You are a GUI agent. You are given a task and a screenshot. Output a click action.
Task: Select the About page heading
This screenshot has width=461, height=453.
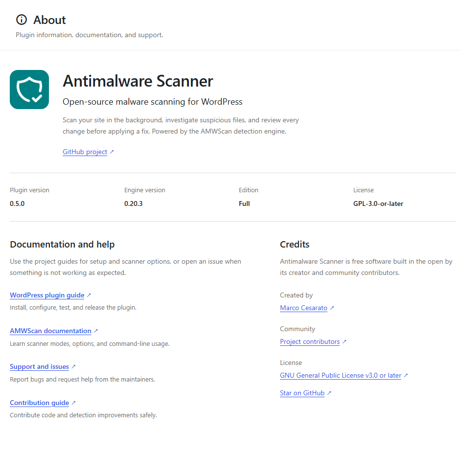(49, 20)
